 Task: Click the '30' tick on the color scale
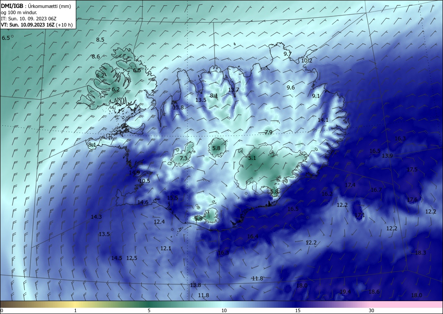pyautogui.click(x=372, y=311)
